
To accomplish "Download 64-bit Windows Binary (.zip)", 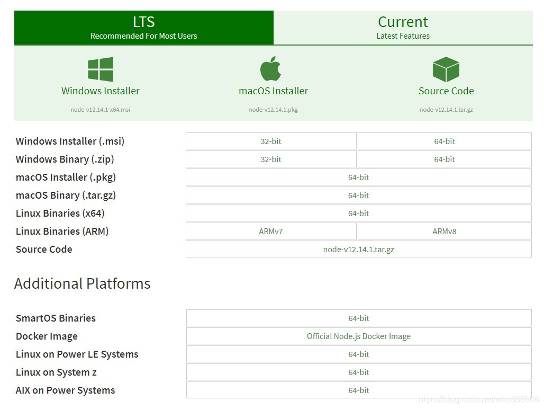I will 445,159.
